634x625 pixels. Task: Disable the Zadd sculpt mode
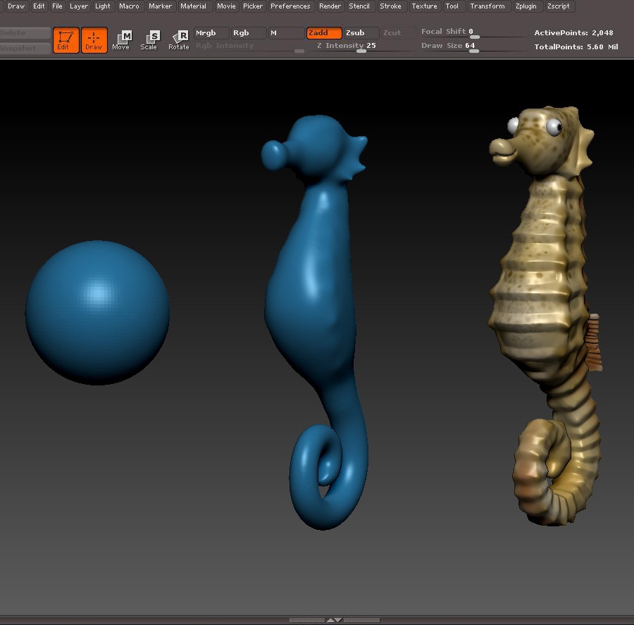[324, 33]
